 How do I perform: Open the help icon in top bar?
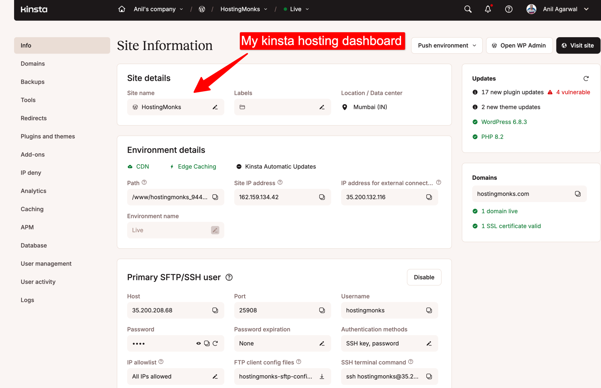click(x=509, y=9)
